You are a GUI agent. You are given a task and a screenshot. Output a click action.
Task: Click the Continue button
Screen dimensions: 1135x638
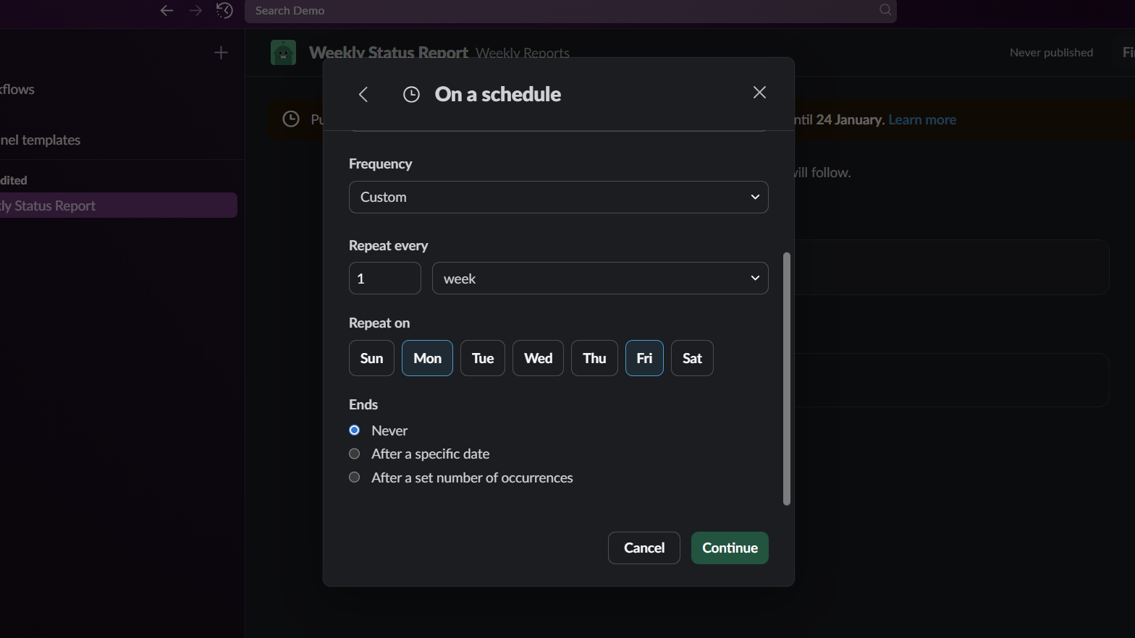(x=730, y=548)
